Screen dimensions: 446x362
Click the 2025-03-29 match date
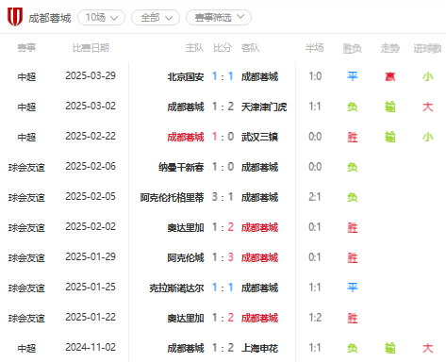coord(91,75)
